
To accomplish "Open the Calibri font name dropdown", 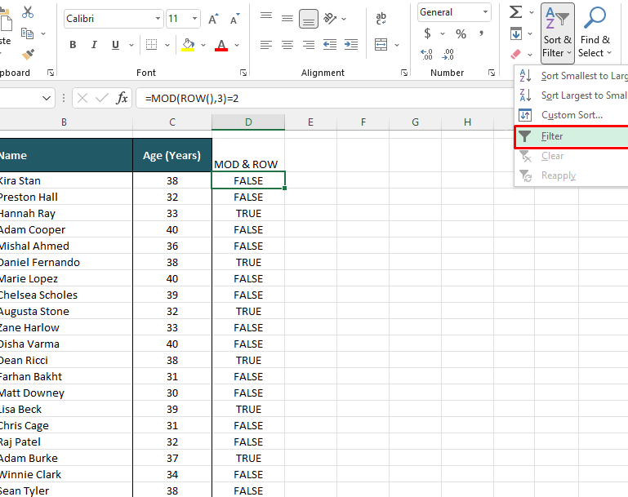I will pos(158,19).
